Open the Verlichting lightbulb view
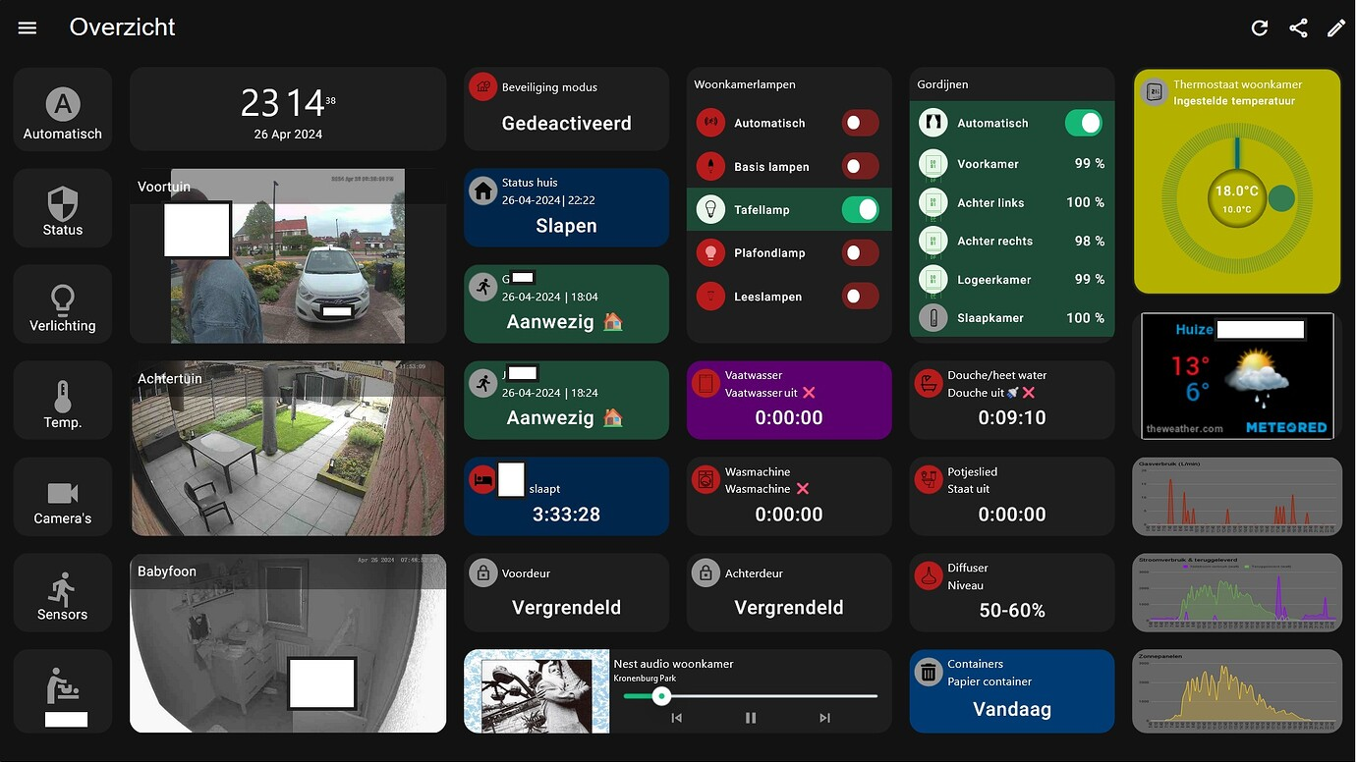 pyautogui.click(x=63, y=303)
